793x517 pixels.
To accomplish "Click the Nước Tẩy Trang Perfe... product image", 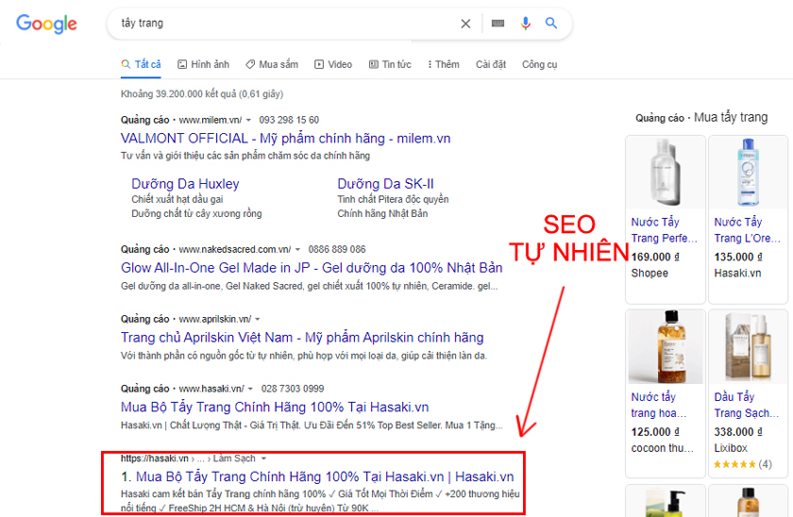I will click(x=666, y=173).
